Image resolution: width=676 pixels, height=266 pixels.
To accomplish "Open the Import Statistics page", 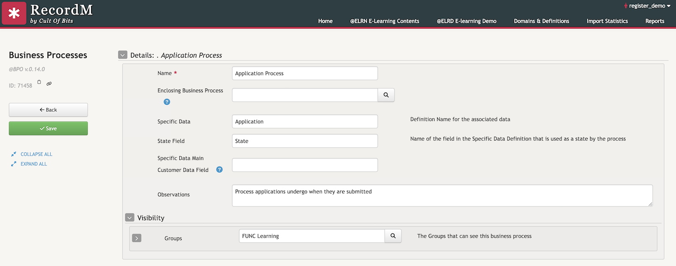I will click(x=607, y=21).
